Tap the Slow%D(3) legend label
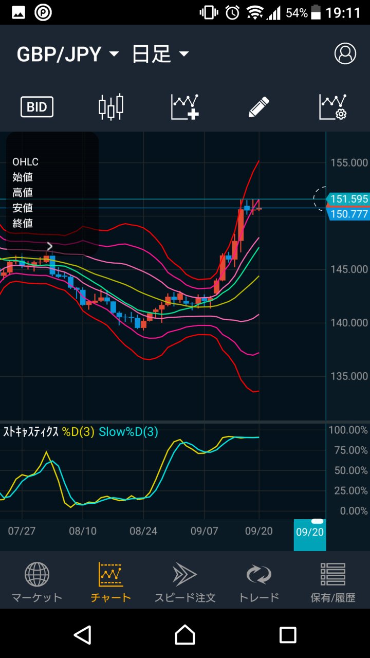The height and width of the screenshot is (658, 370). pyautogui.click(x=128, y=432)
